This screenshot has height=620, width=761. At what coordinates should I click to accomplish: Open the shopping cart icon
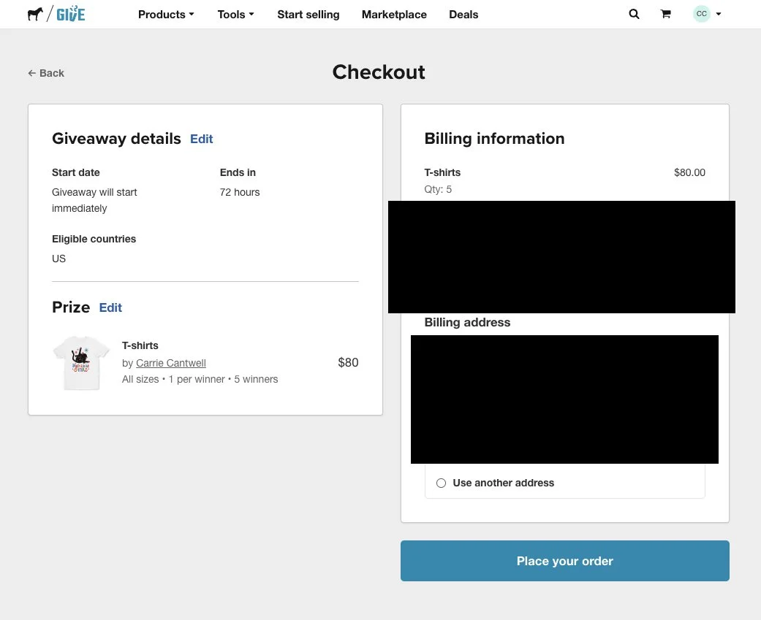pyautogui.click(x=665, y=14)
